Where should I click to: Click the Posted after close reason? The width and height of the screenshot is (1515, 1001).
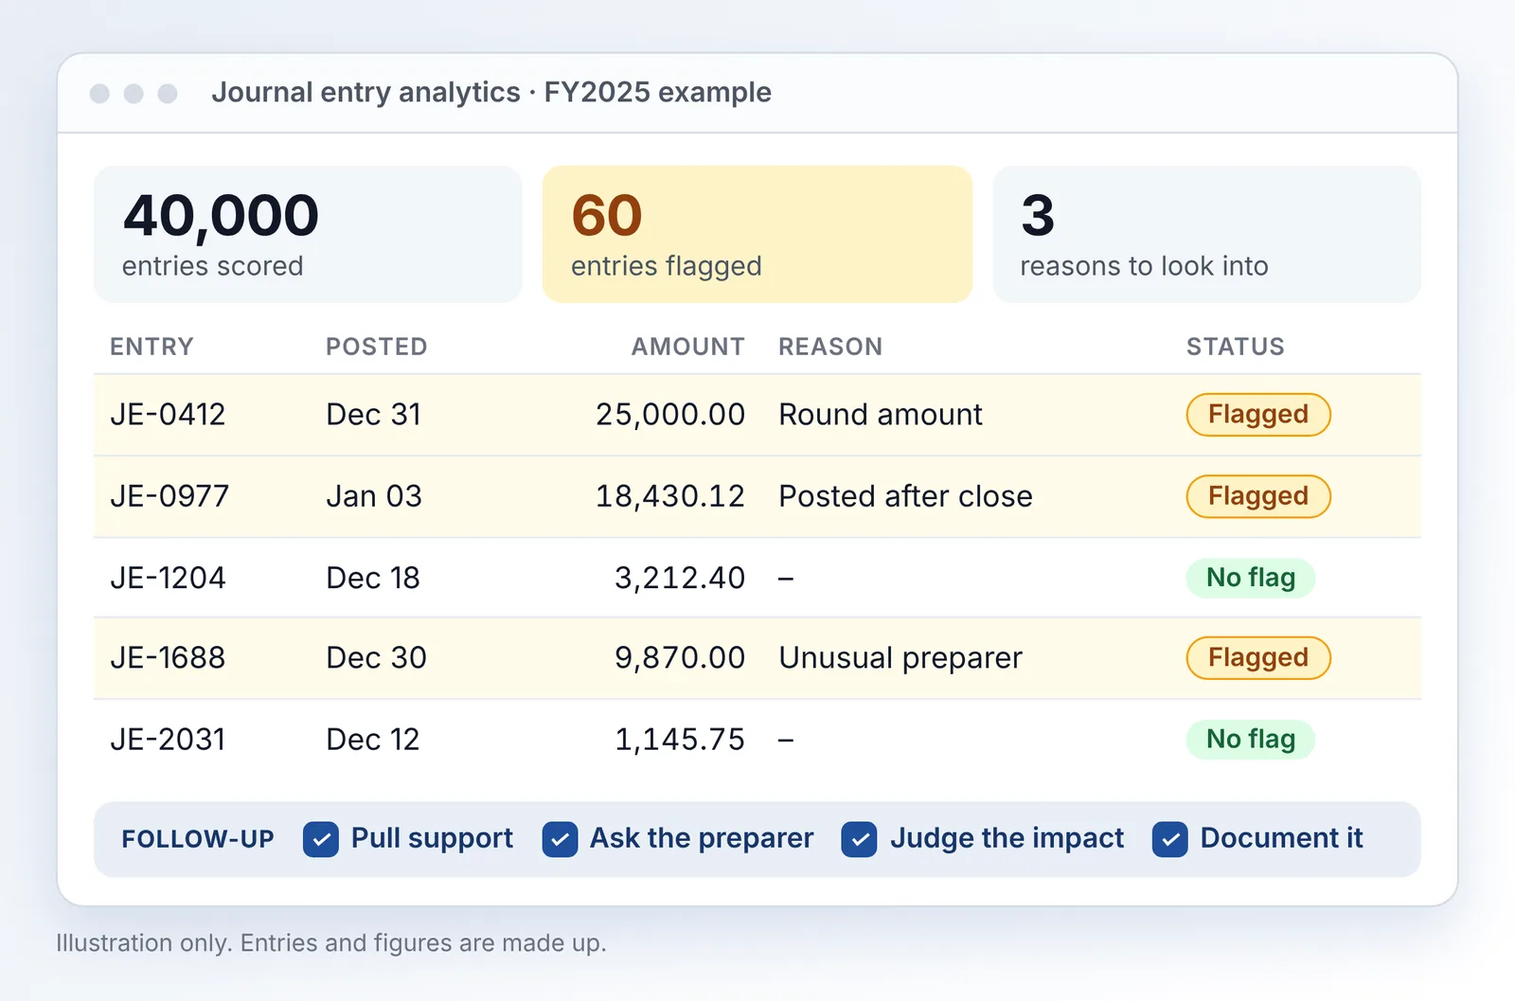point(905,496)
